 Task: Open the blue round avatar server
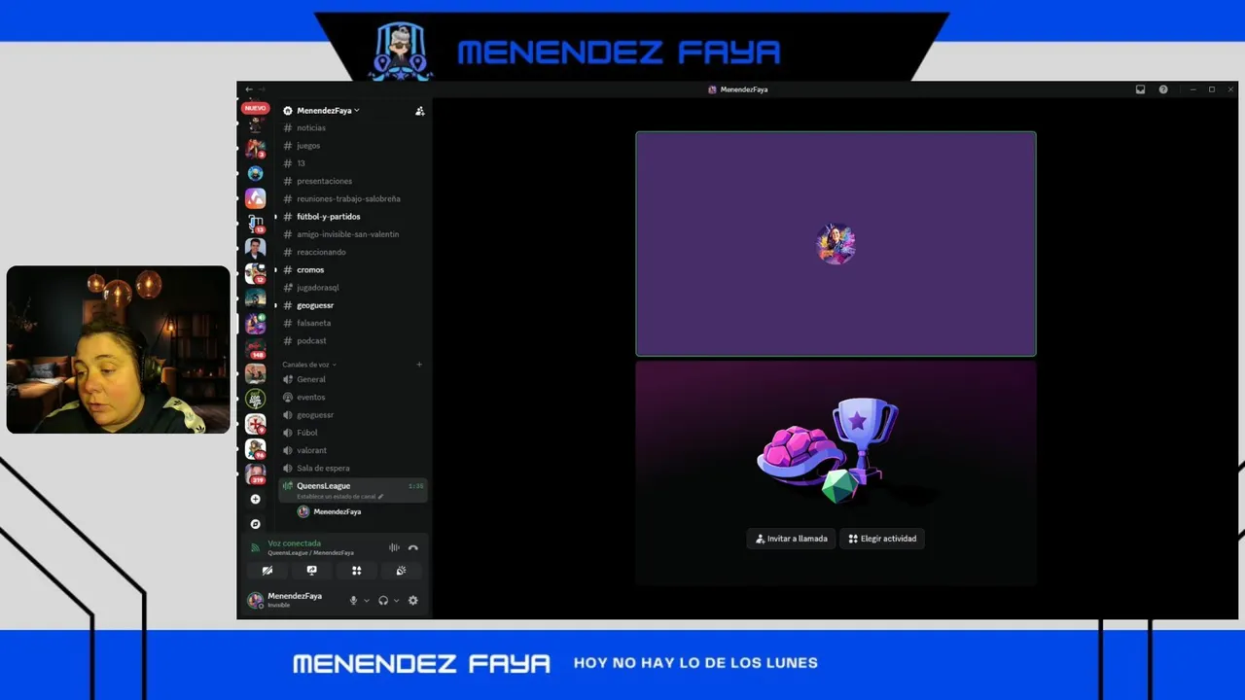tap(255, 173)
